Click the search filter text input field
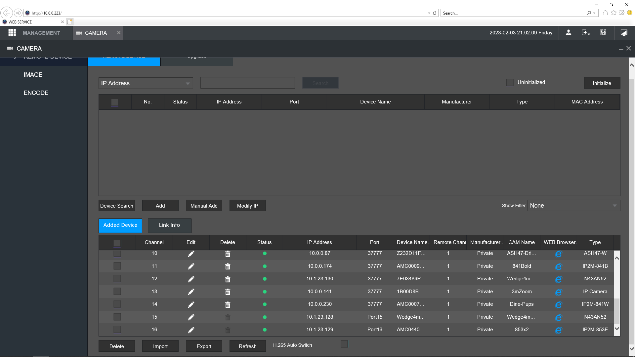This screenshot has width=635, height=357. pos(247,83)
